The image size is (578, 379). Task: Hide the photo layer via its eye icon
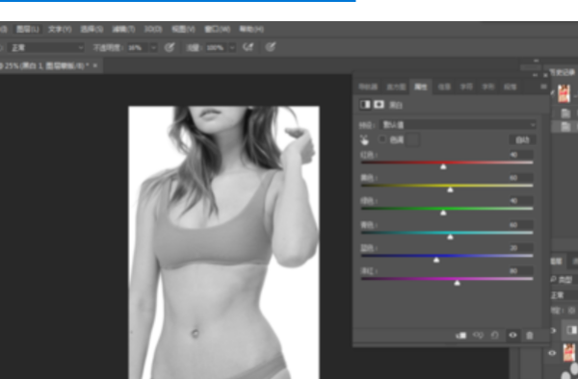(x=552, y=353)
